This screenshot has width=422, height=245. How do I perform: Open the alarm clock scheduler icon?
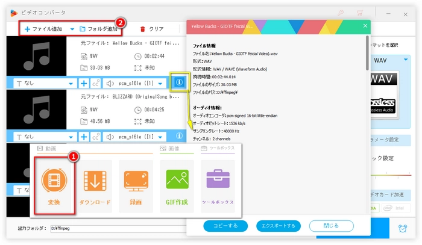[x=403, y=228]
